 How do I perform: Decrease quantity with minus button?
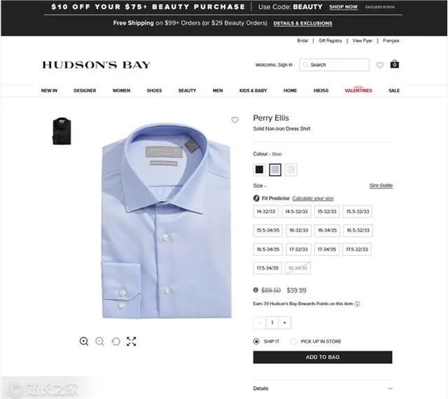pos(260,323)
